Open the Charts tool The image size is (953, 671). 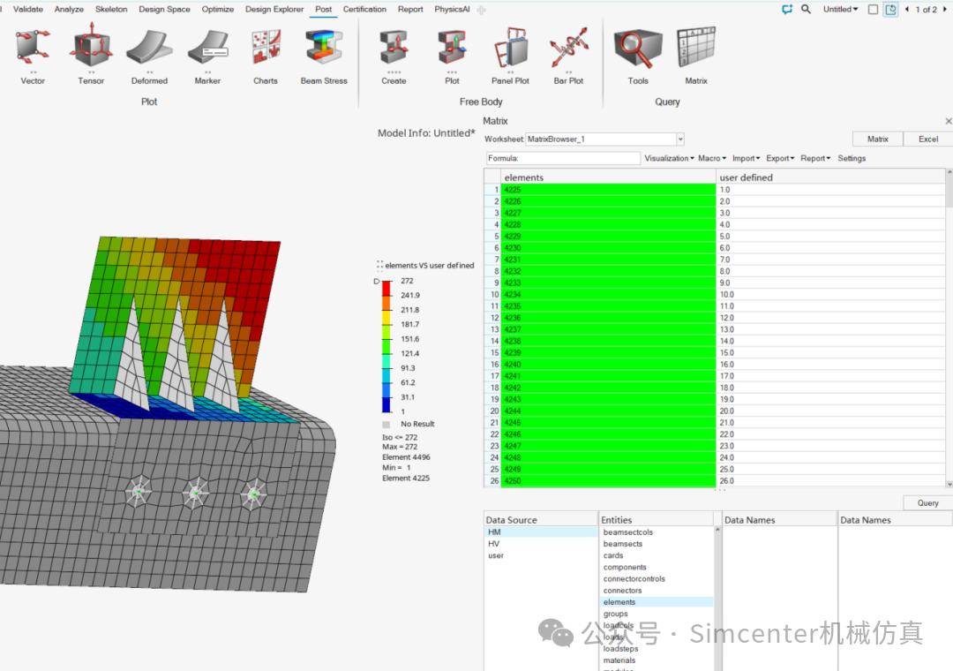pos(265,50)
